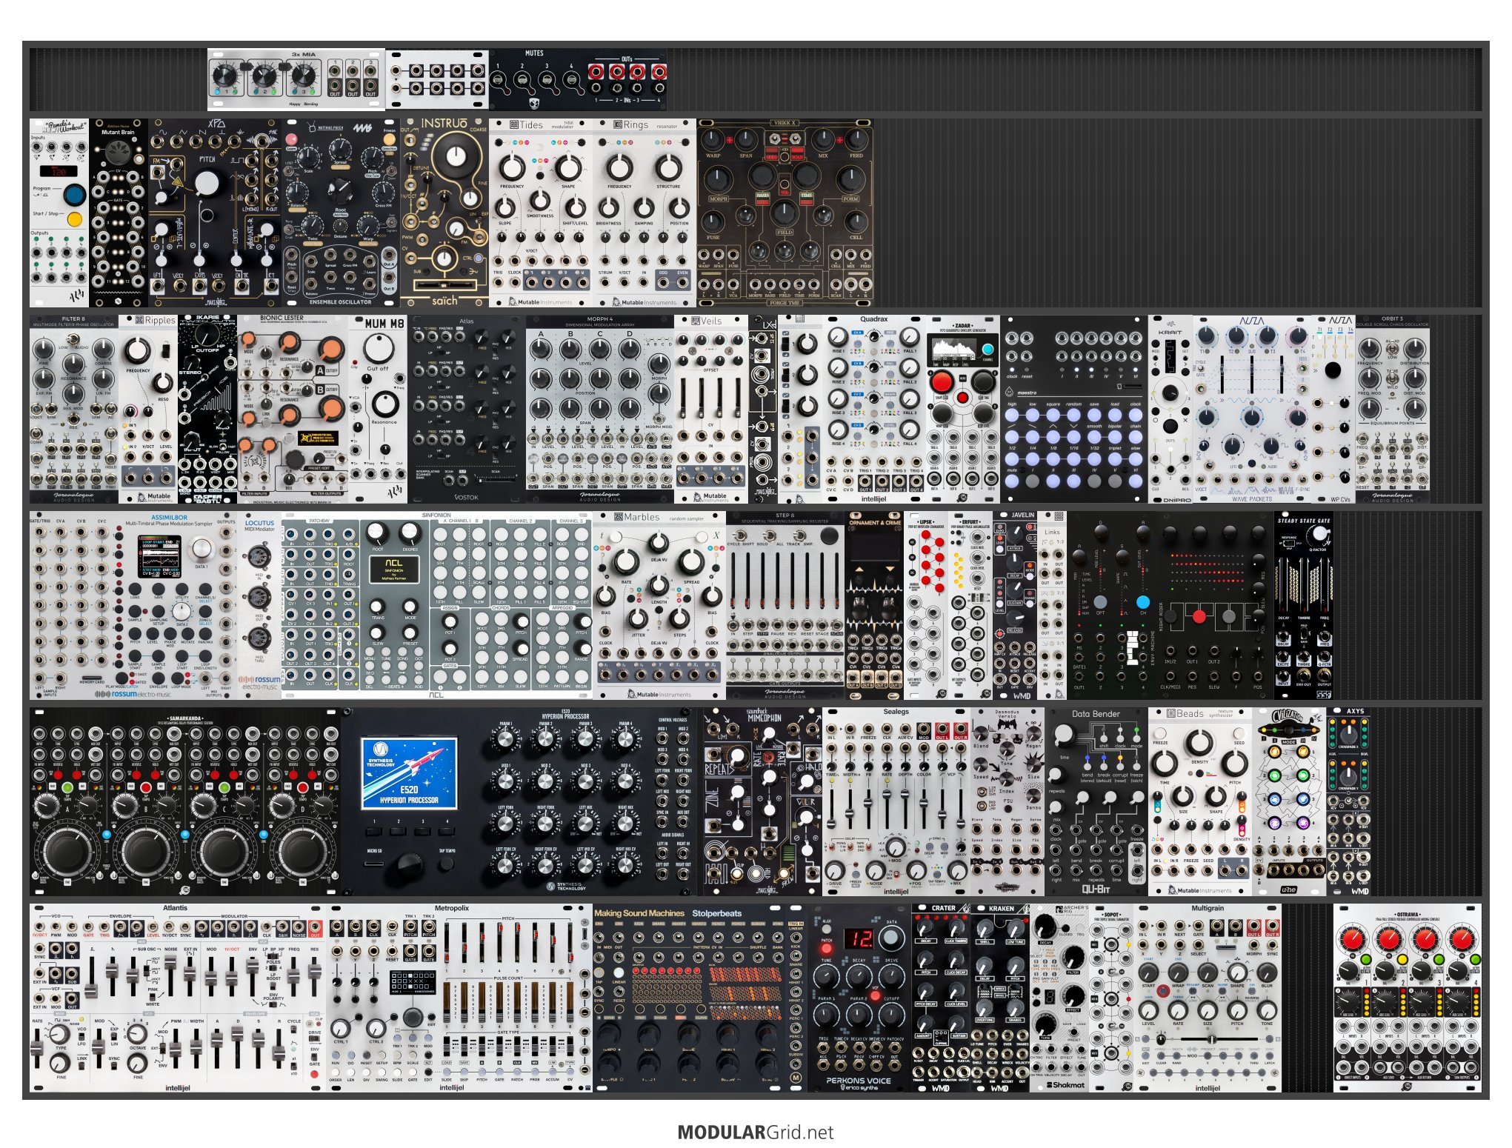Select the Desmodus Versio module
This screenshot has width=1512, height=1148.
pos(1008,801)
